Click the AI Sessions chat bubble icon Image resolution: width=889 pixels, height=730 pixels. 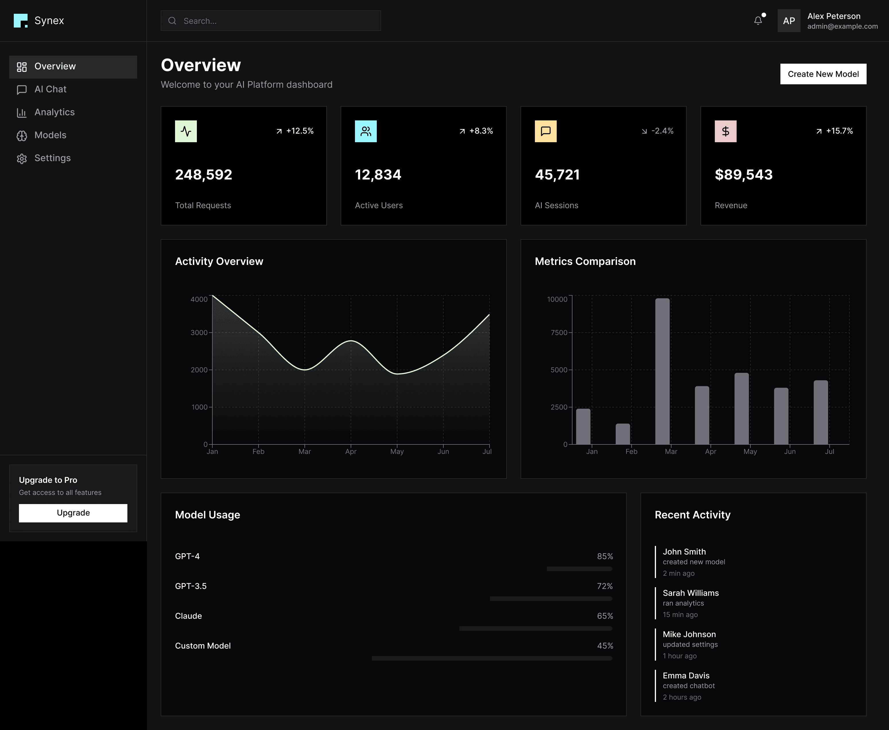[x=546, y=131]
